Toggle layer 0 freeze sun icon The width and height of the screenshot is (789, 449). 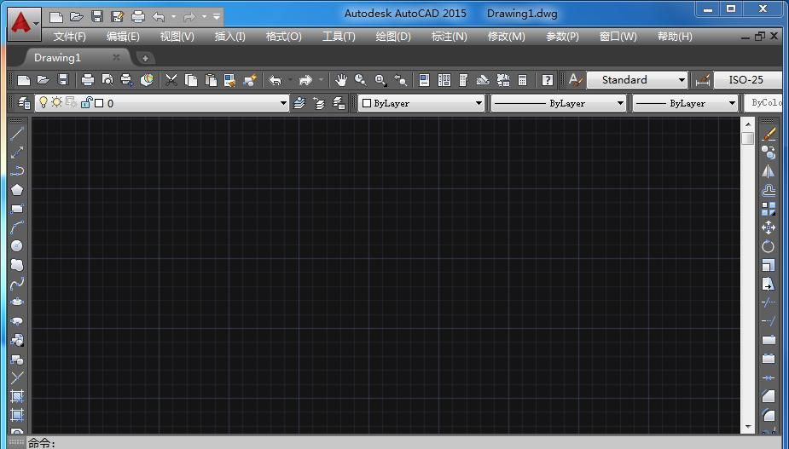[57, 102]
